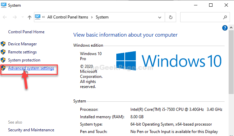
Task: Select the 8.00 GB installed memory value
Action: 137,117
